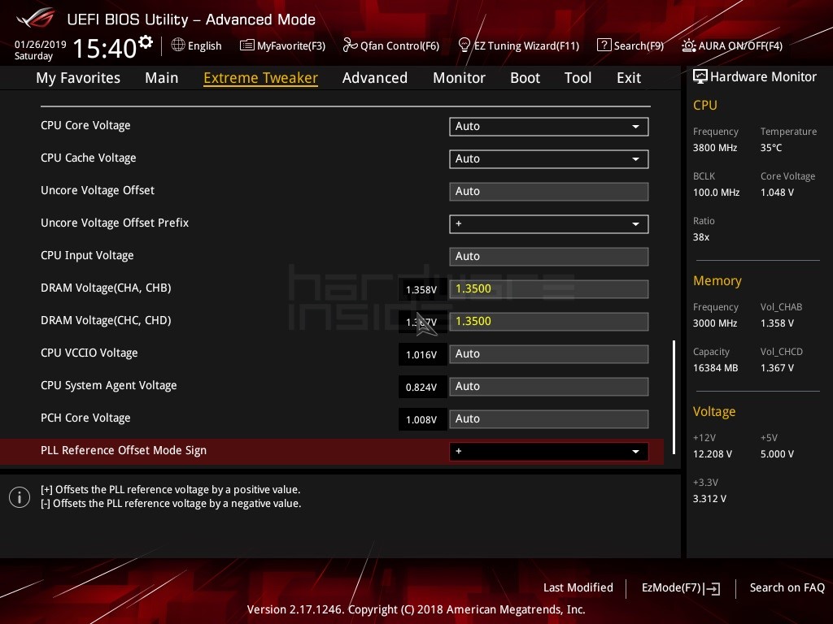
Task: Click the 1.008V PCH reading
Action: coord(422,420)
